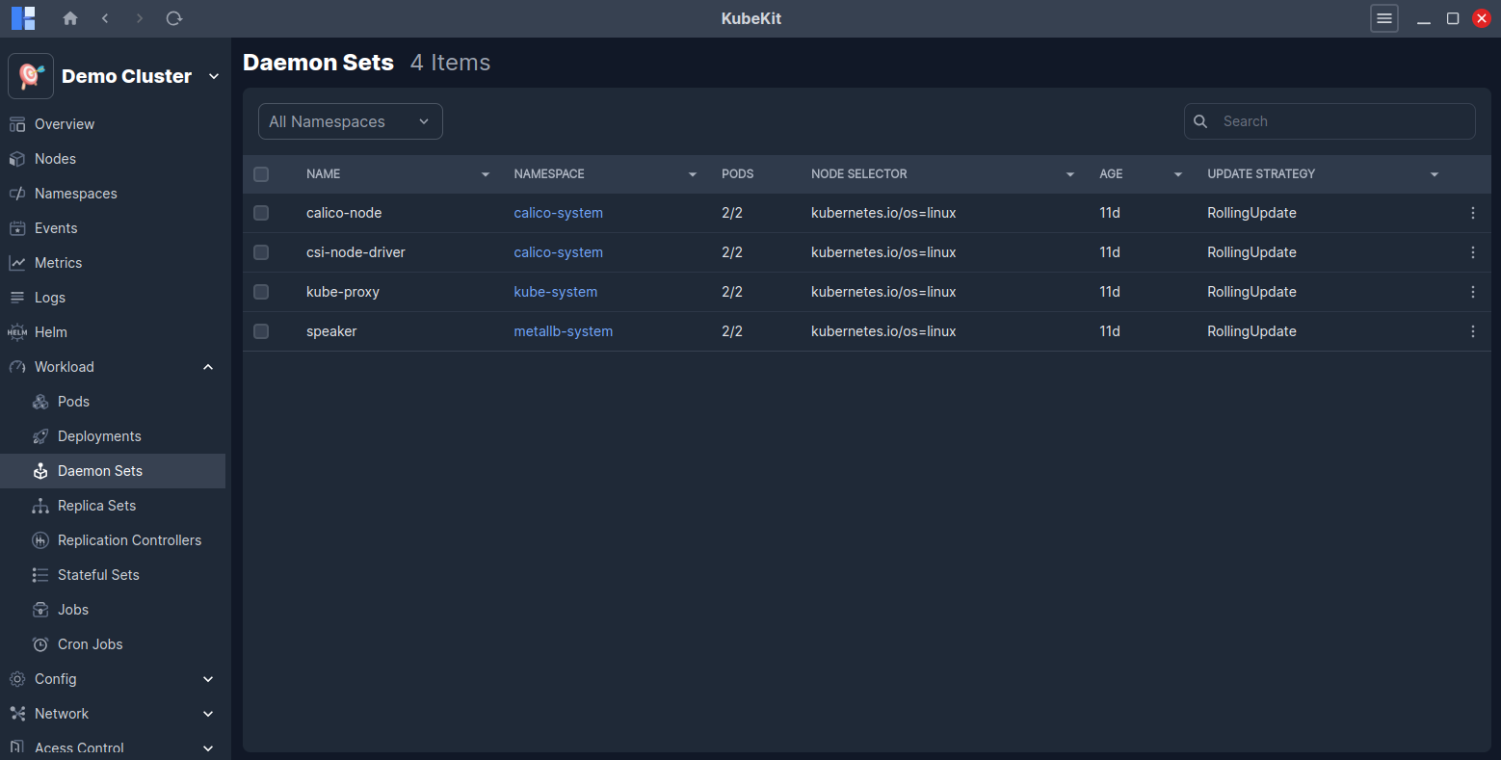This screenshot has width=1501, height=760.
Task: Open the hamburger menu in title bar
Action: (1383, 18)
